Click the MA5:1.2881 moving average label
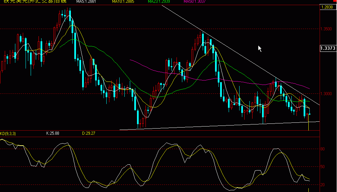Viewport: 337px width, 192px height. (86, 2)
